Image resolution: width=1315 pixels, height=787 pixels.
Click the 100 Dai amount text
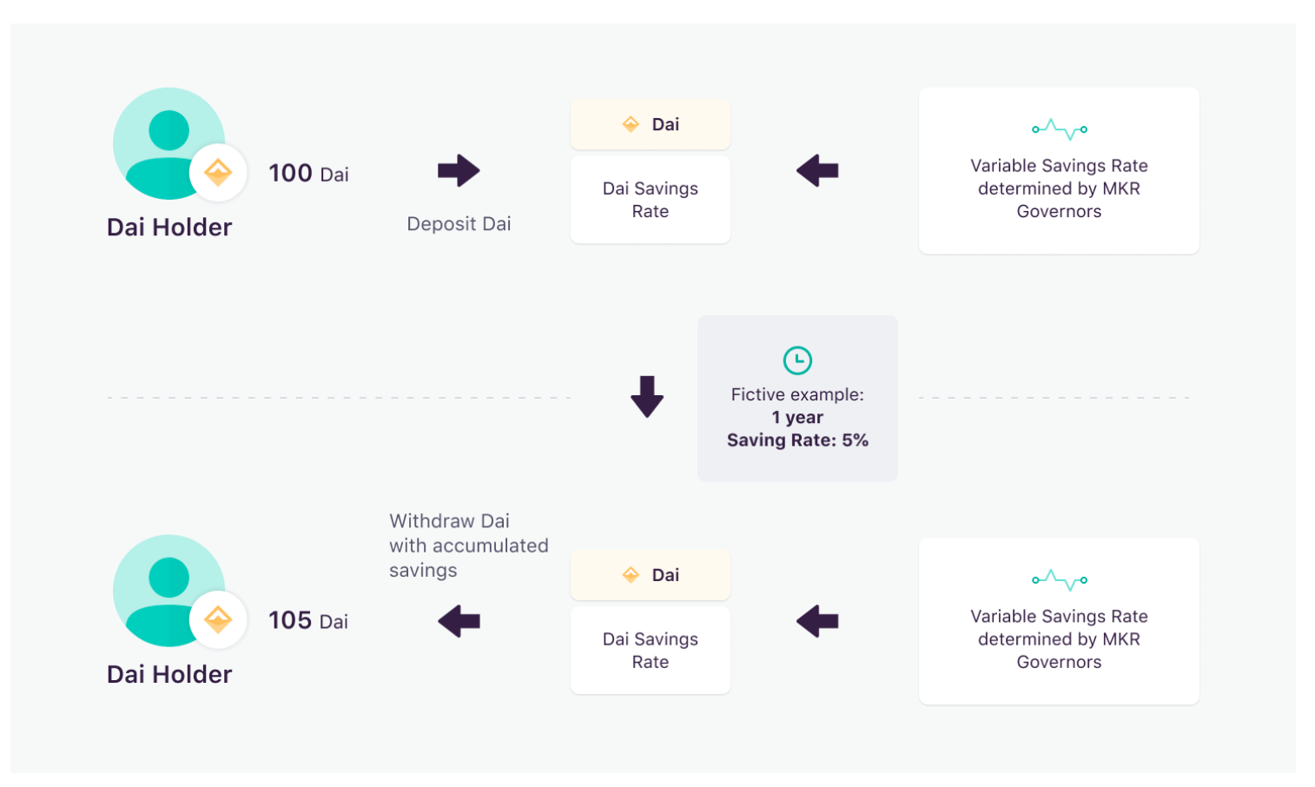pos(308,173)
